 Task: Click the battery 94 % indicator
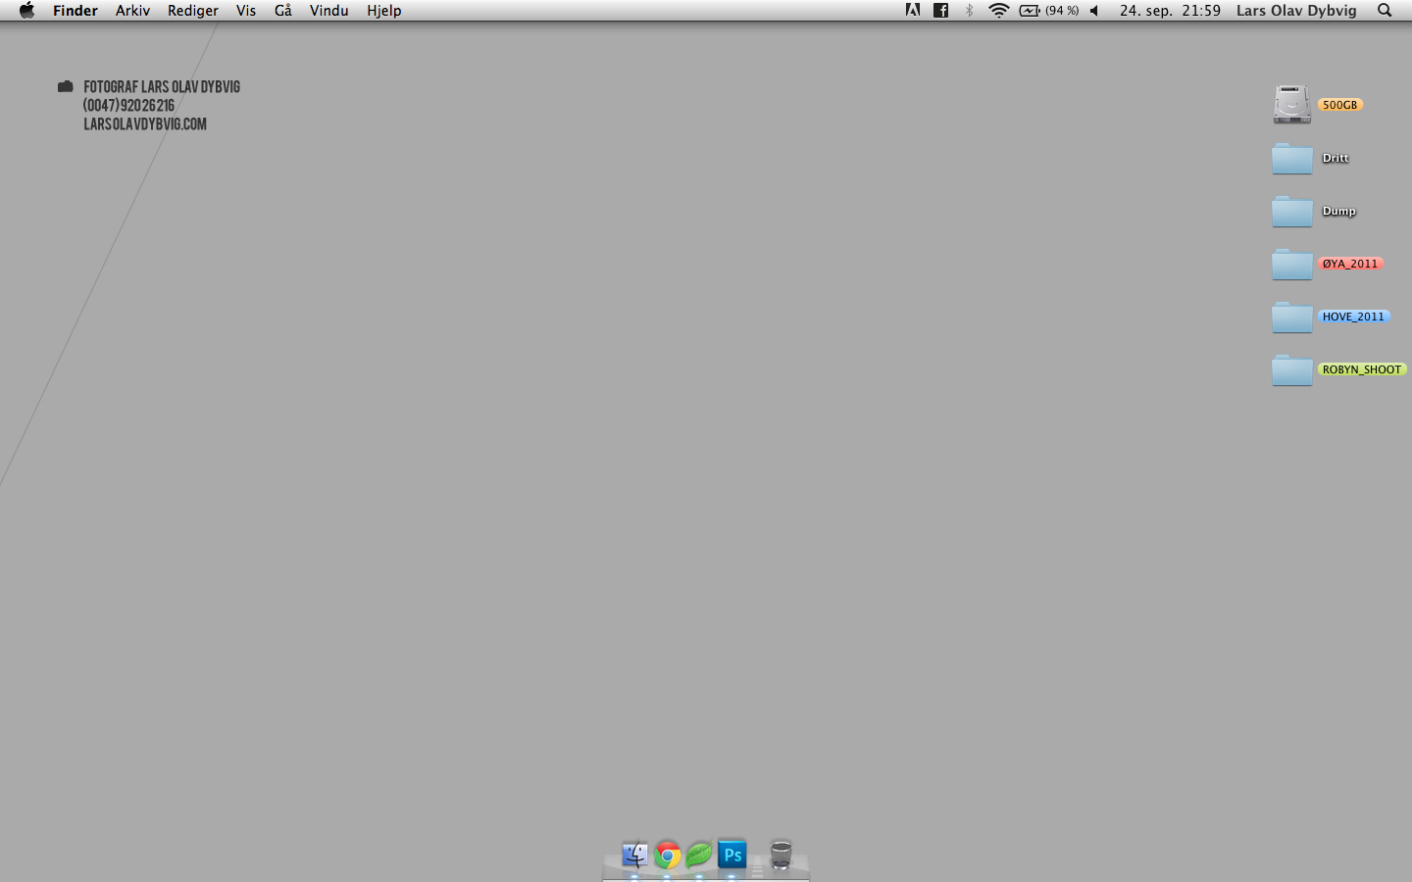tap(1049, 11)
